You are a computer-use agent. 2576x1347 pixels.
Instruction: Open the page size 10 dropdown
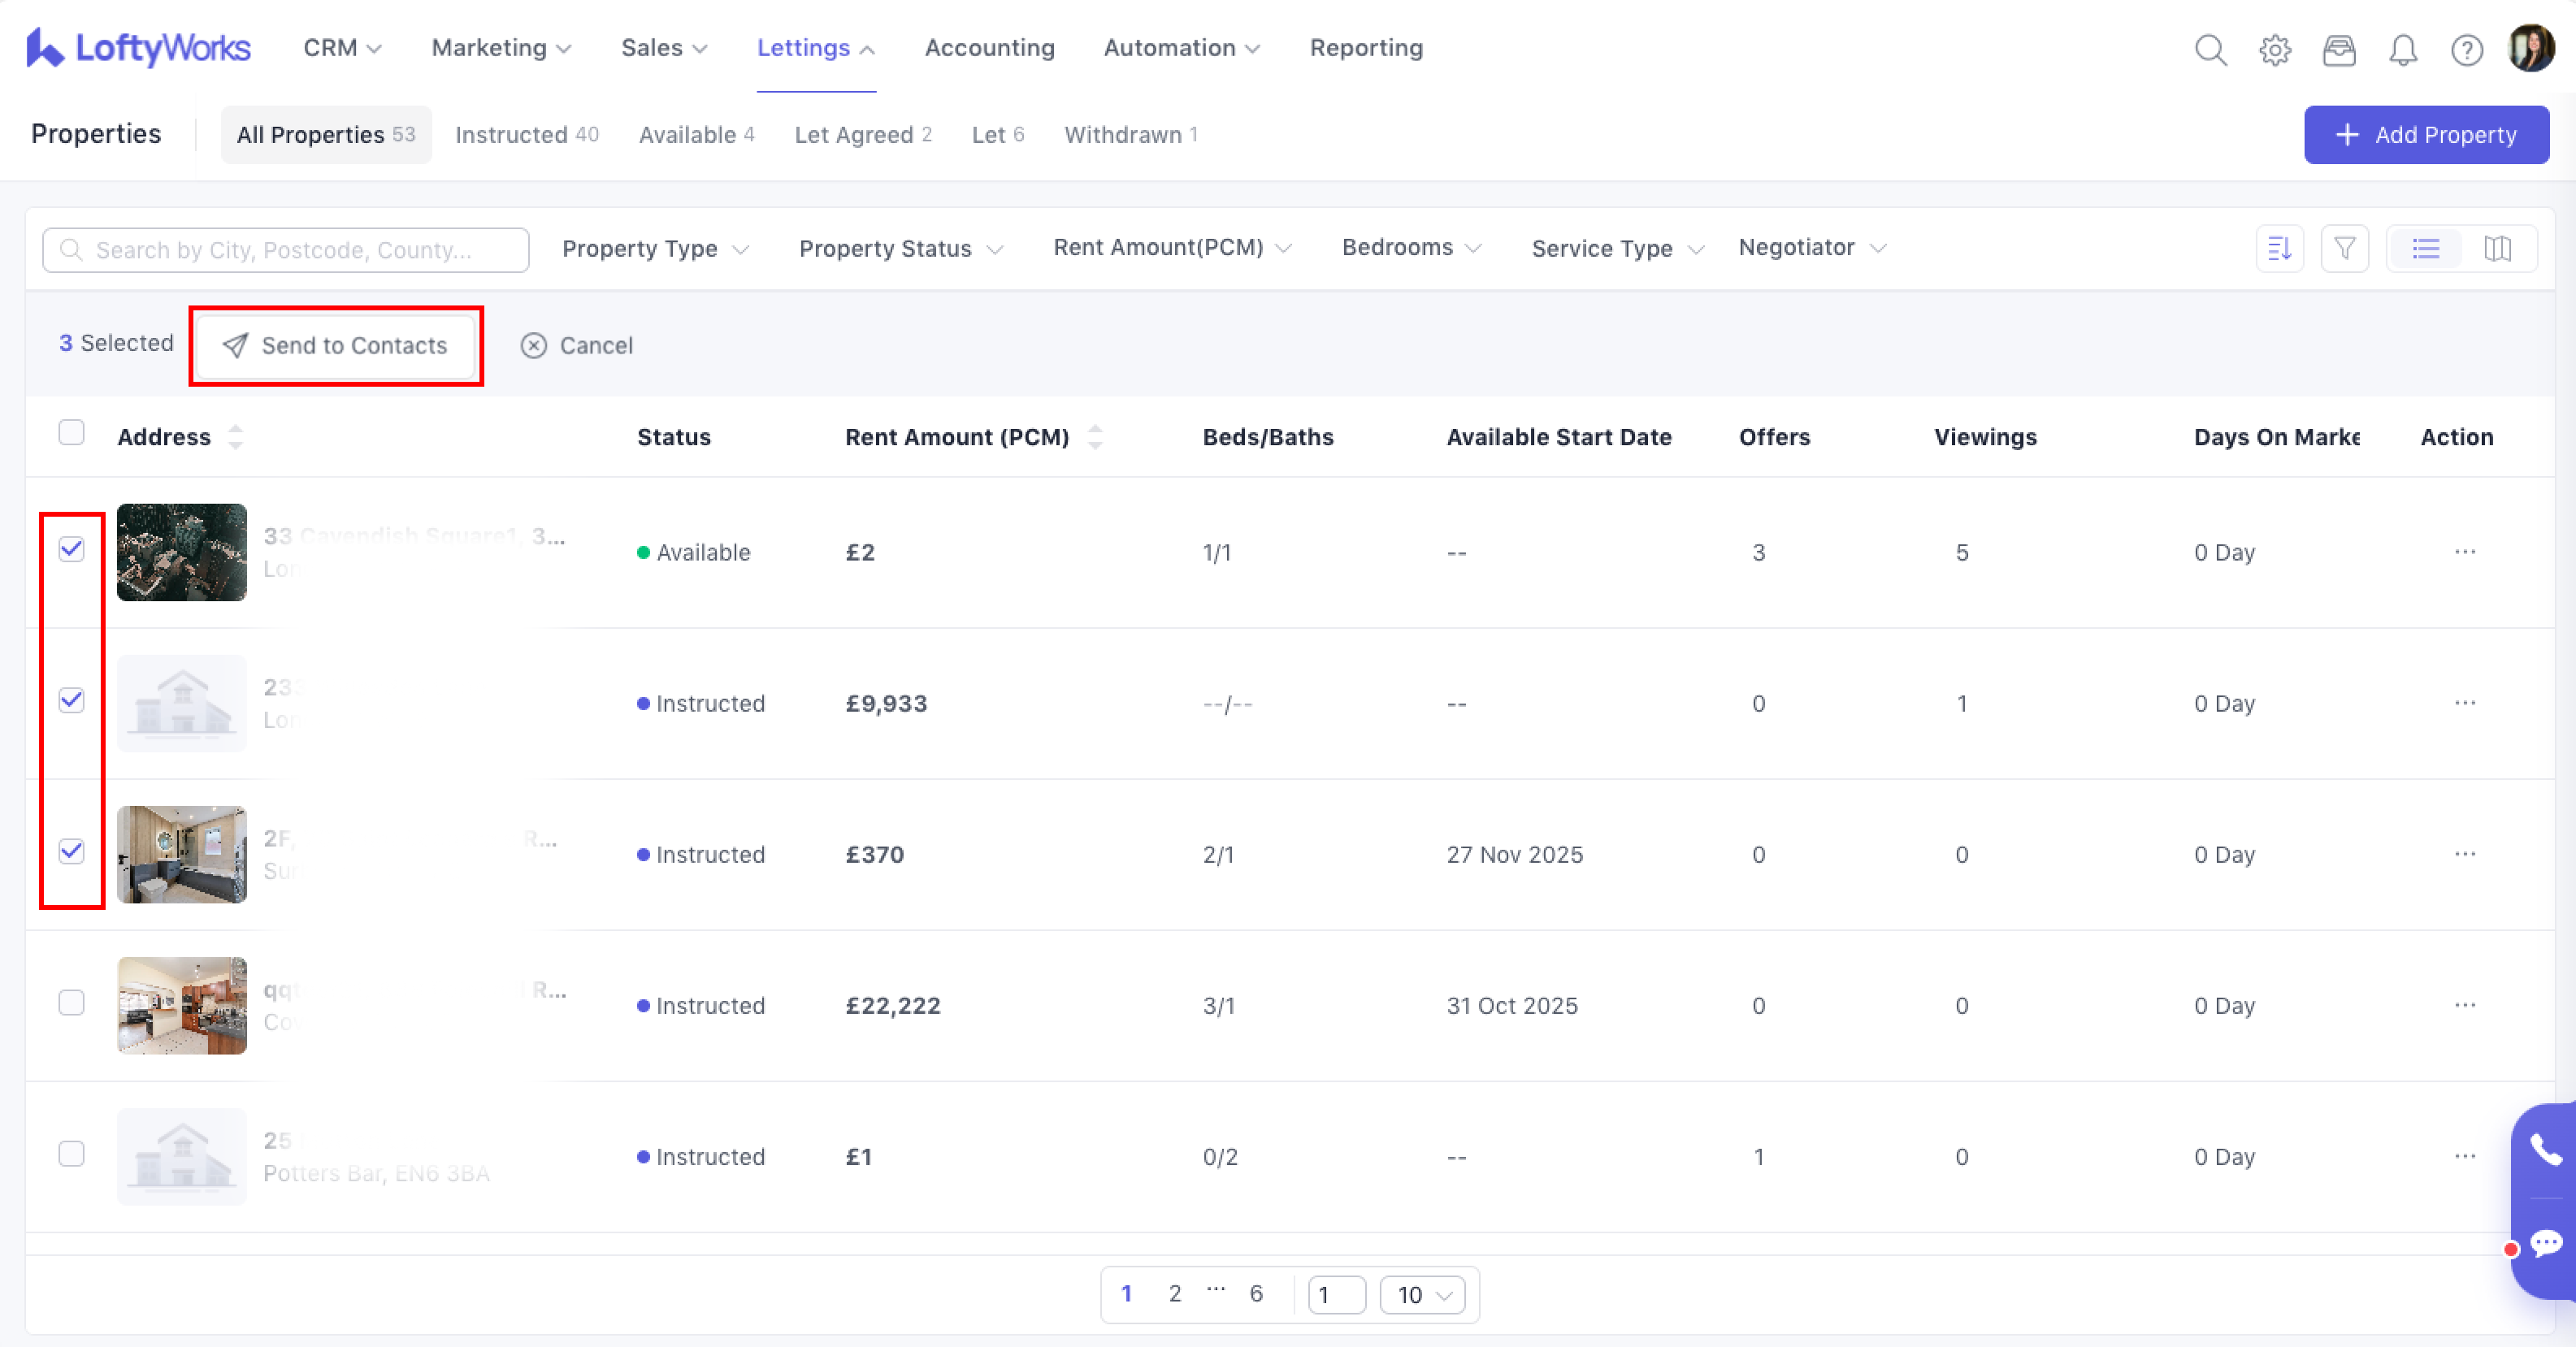pos(1422,1295)
